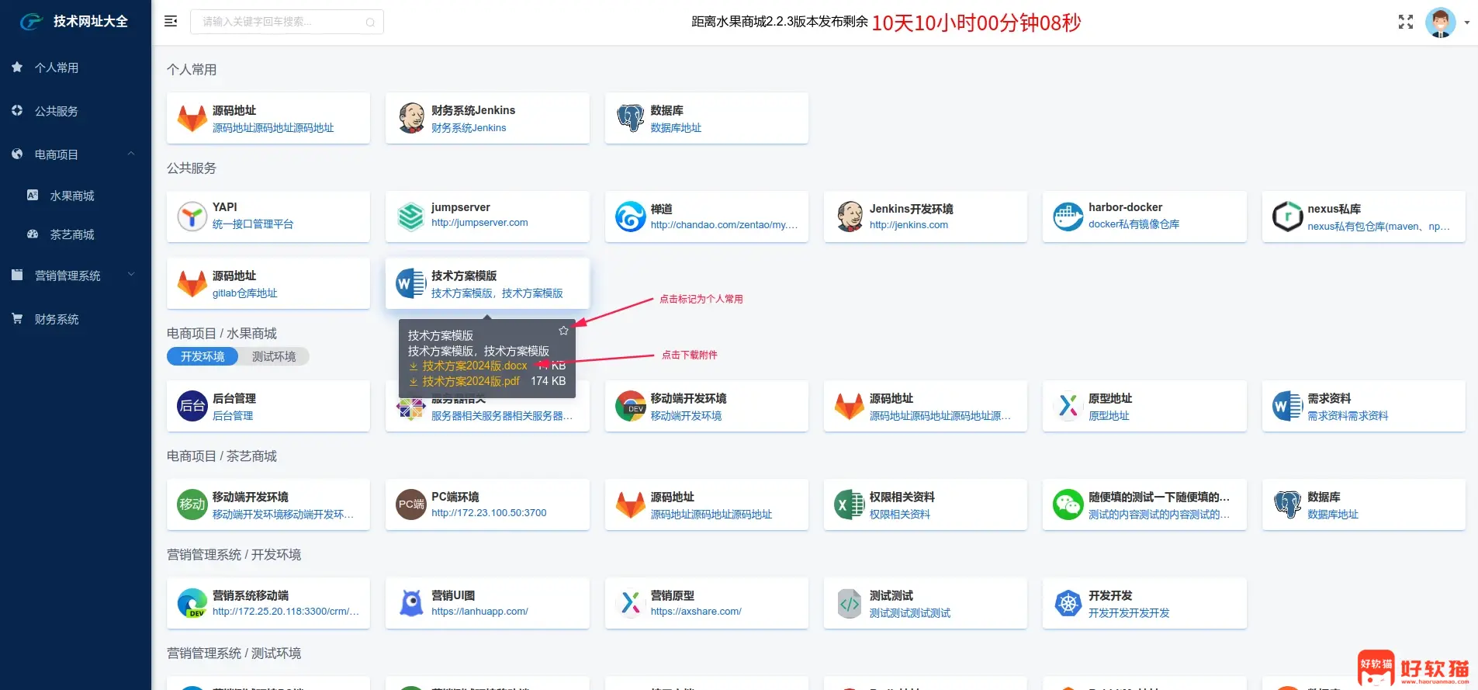This screenshot has height=690, width=1478.
Task: Click the nexus私库 icon
Action: [1287, 217]
